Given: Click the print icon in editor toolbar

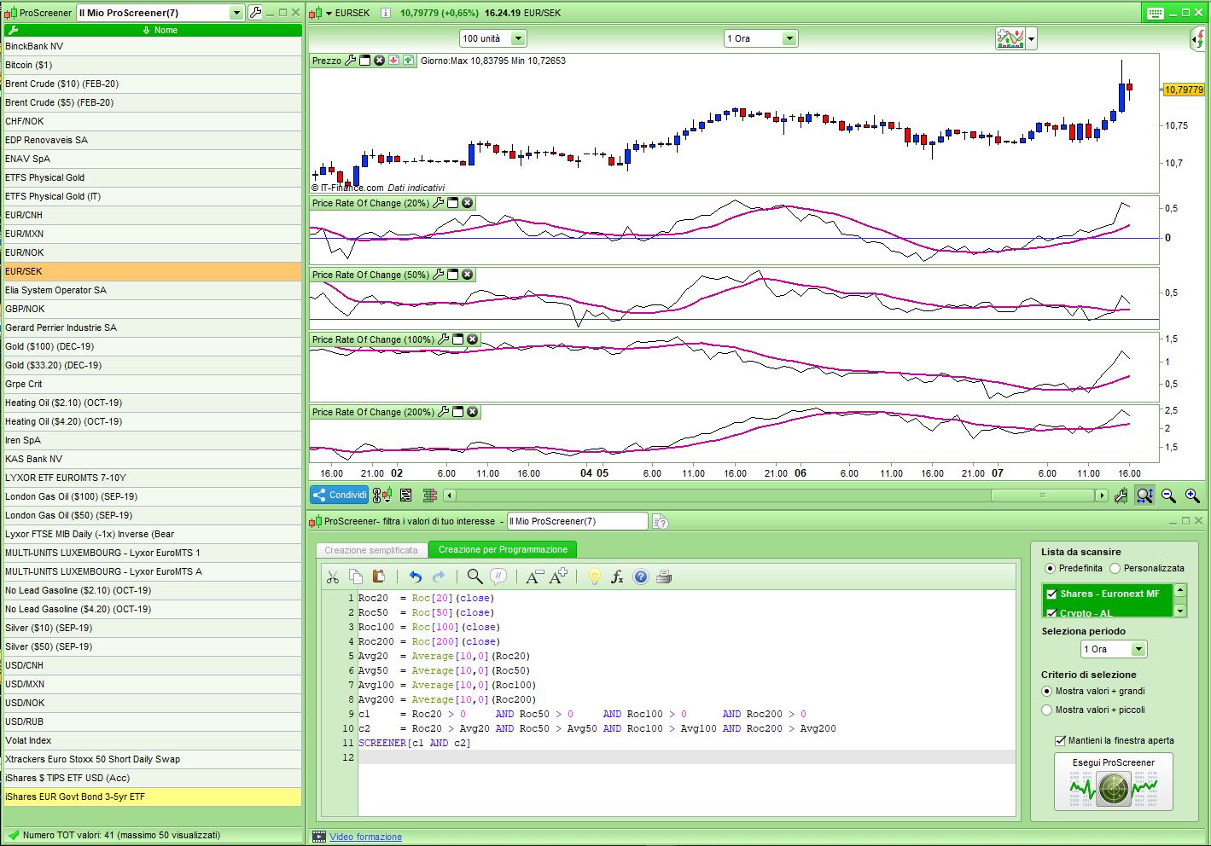Looking at the screenshot, I should pos(664,577).
